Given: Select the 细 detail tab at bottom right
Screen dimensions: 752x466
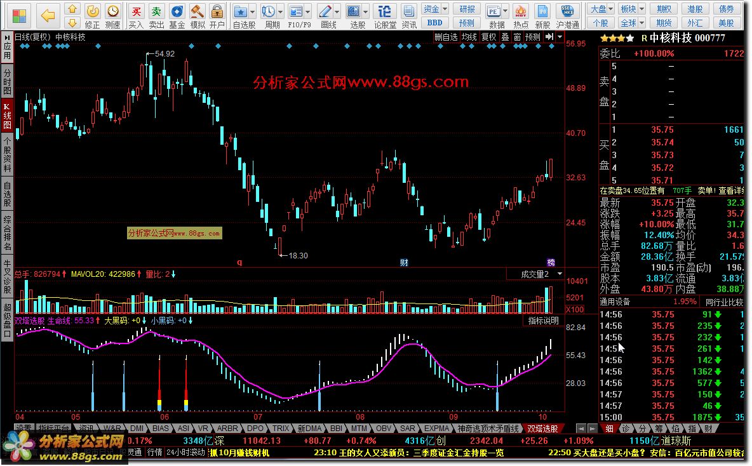Looking at the screenshot, I should [x=609, y=428].
